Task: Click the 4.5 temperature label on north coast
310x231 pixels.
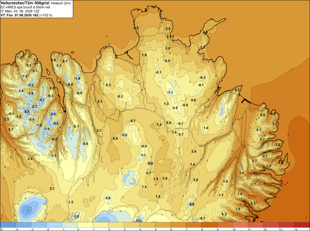Action: tap(136, 28)
